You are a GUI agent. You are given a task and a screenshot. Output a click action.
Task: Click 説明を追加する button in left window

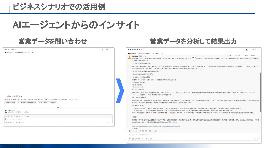coord(10,103)
